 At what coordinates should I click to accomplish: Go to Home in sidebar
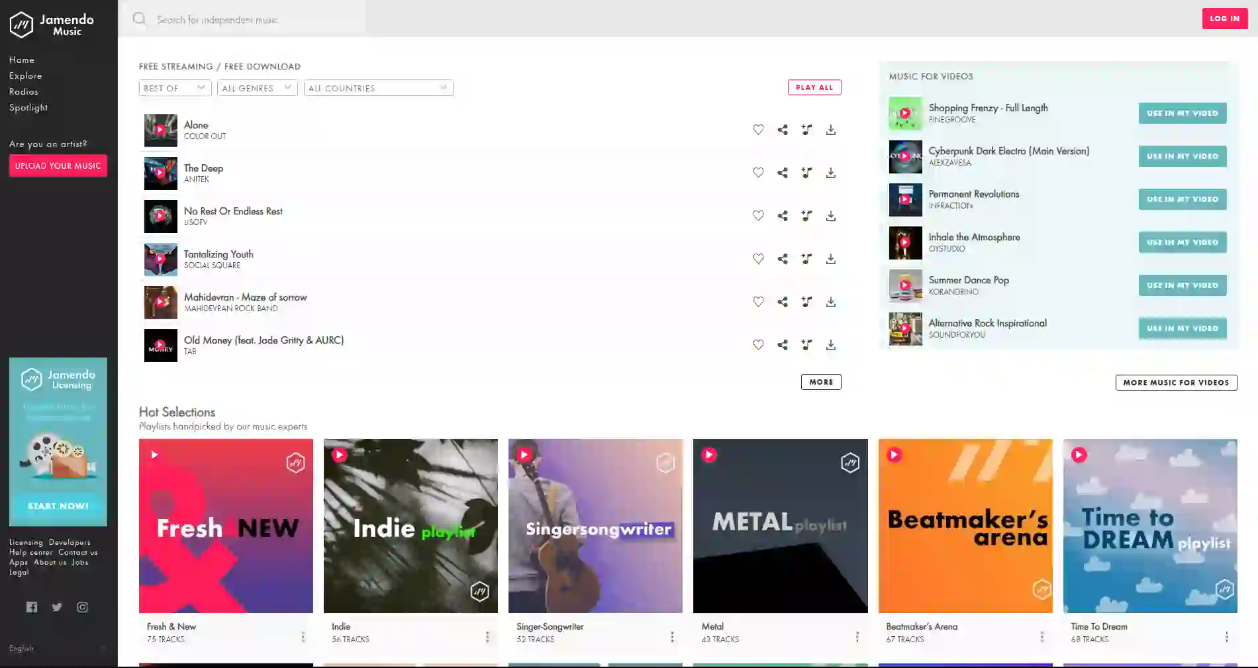tap(22, 60)
